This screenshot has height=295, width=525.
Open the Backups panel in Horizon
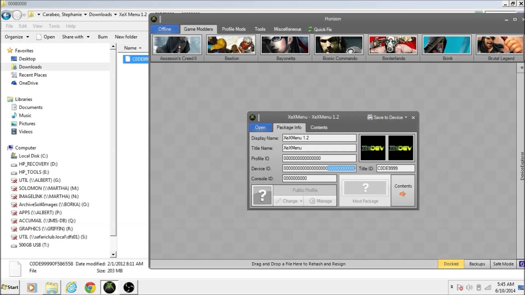pos(477,264)
